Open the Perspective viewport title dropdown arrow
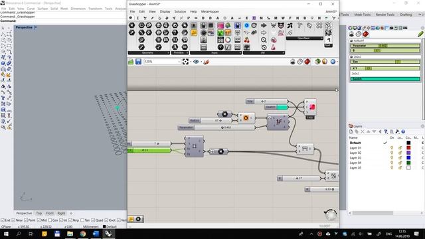 pyautogui.click(x=36, y=27)
